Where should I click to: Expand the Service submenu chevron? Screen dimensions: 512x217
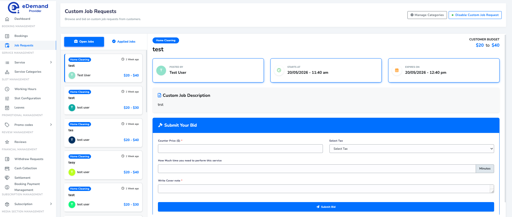point(51,62)
